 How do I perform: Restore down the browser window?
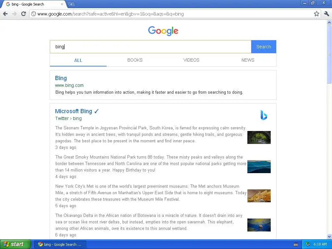click(313, 3)
